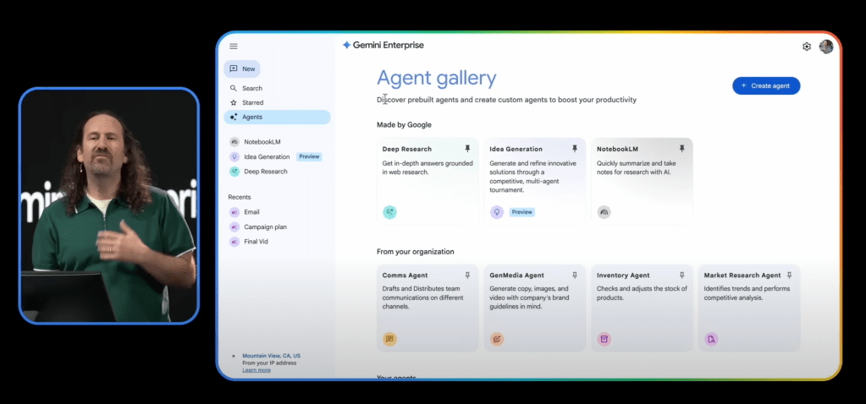Pin the Comms Agent card
The height and width of the screenshot is (404, 866).
pos(467,276)
